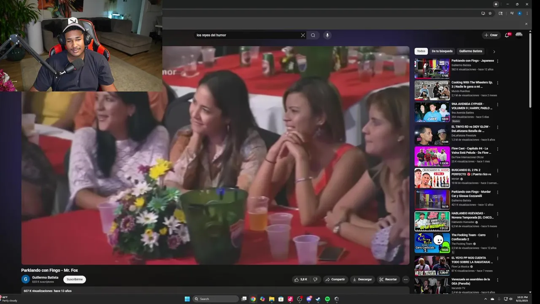Open options for 9NA AVENIDA CYPHER video
The image size is (540, 304).
[x=497, y=104]
